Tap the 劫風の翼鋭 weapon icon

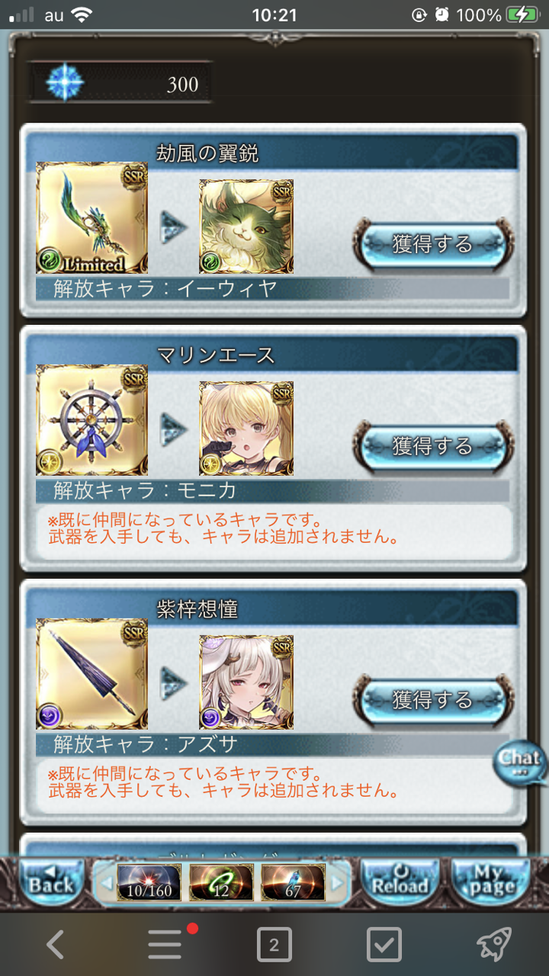tap(91, 217)
